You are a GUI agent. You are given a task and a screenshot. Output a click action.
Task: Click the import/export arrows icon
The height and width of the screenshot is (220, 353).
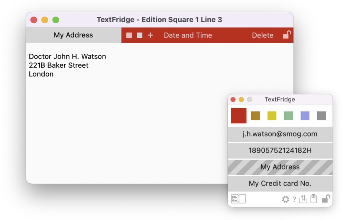click(x=303, y=199)
